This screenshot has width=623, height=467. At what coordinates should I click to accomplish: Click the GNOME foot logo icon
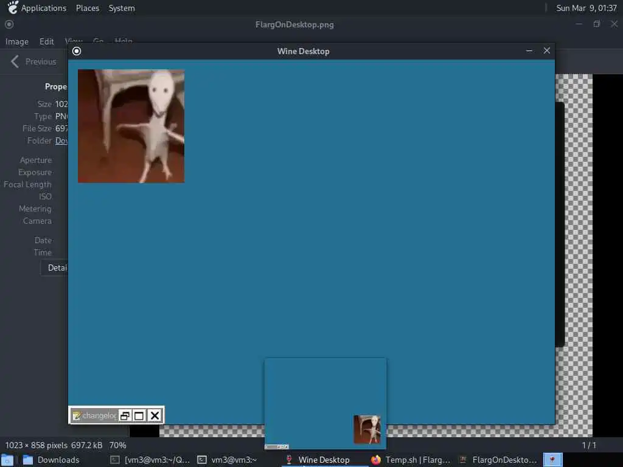pos(12,7)
